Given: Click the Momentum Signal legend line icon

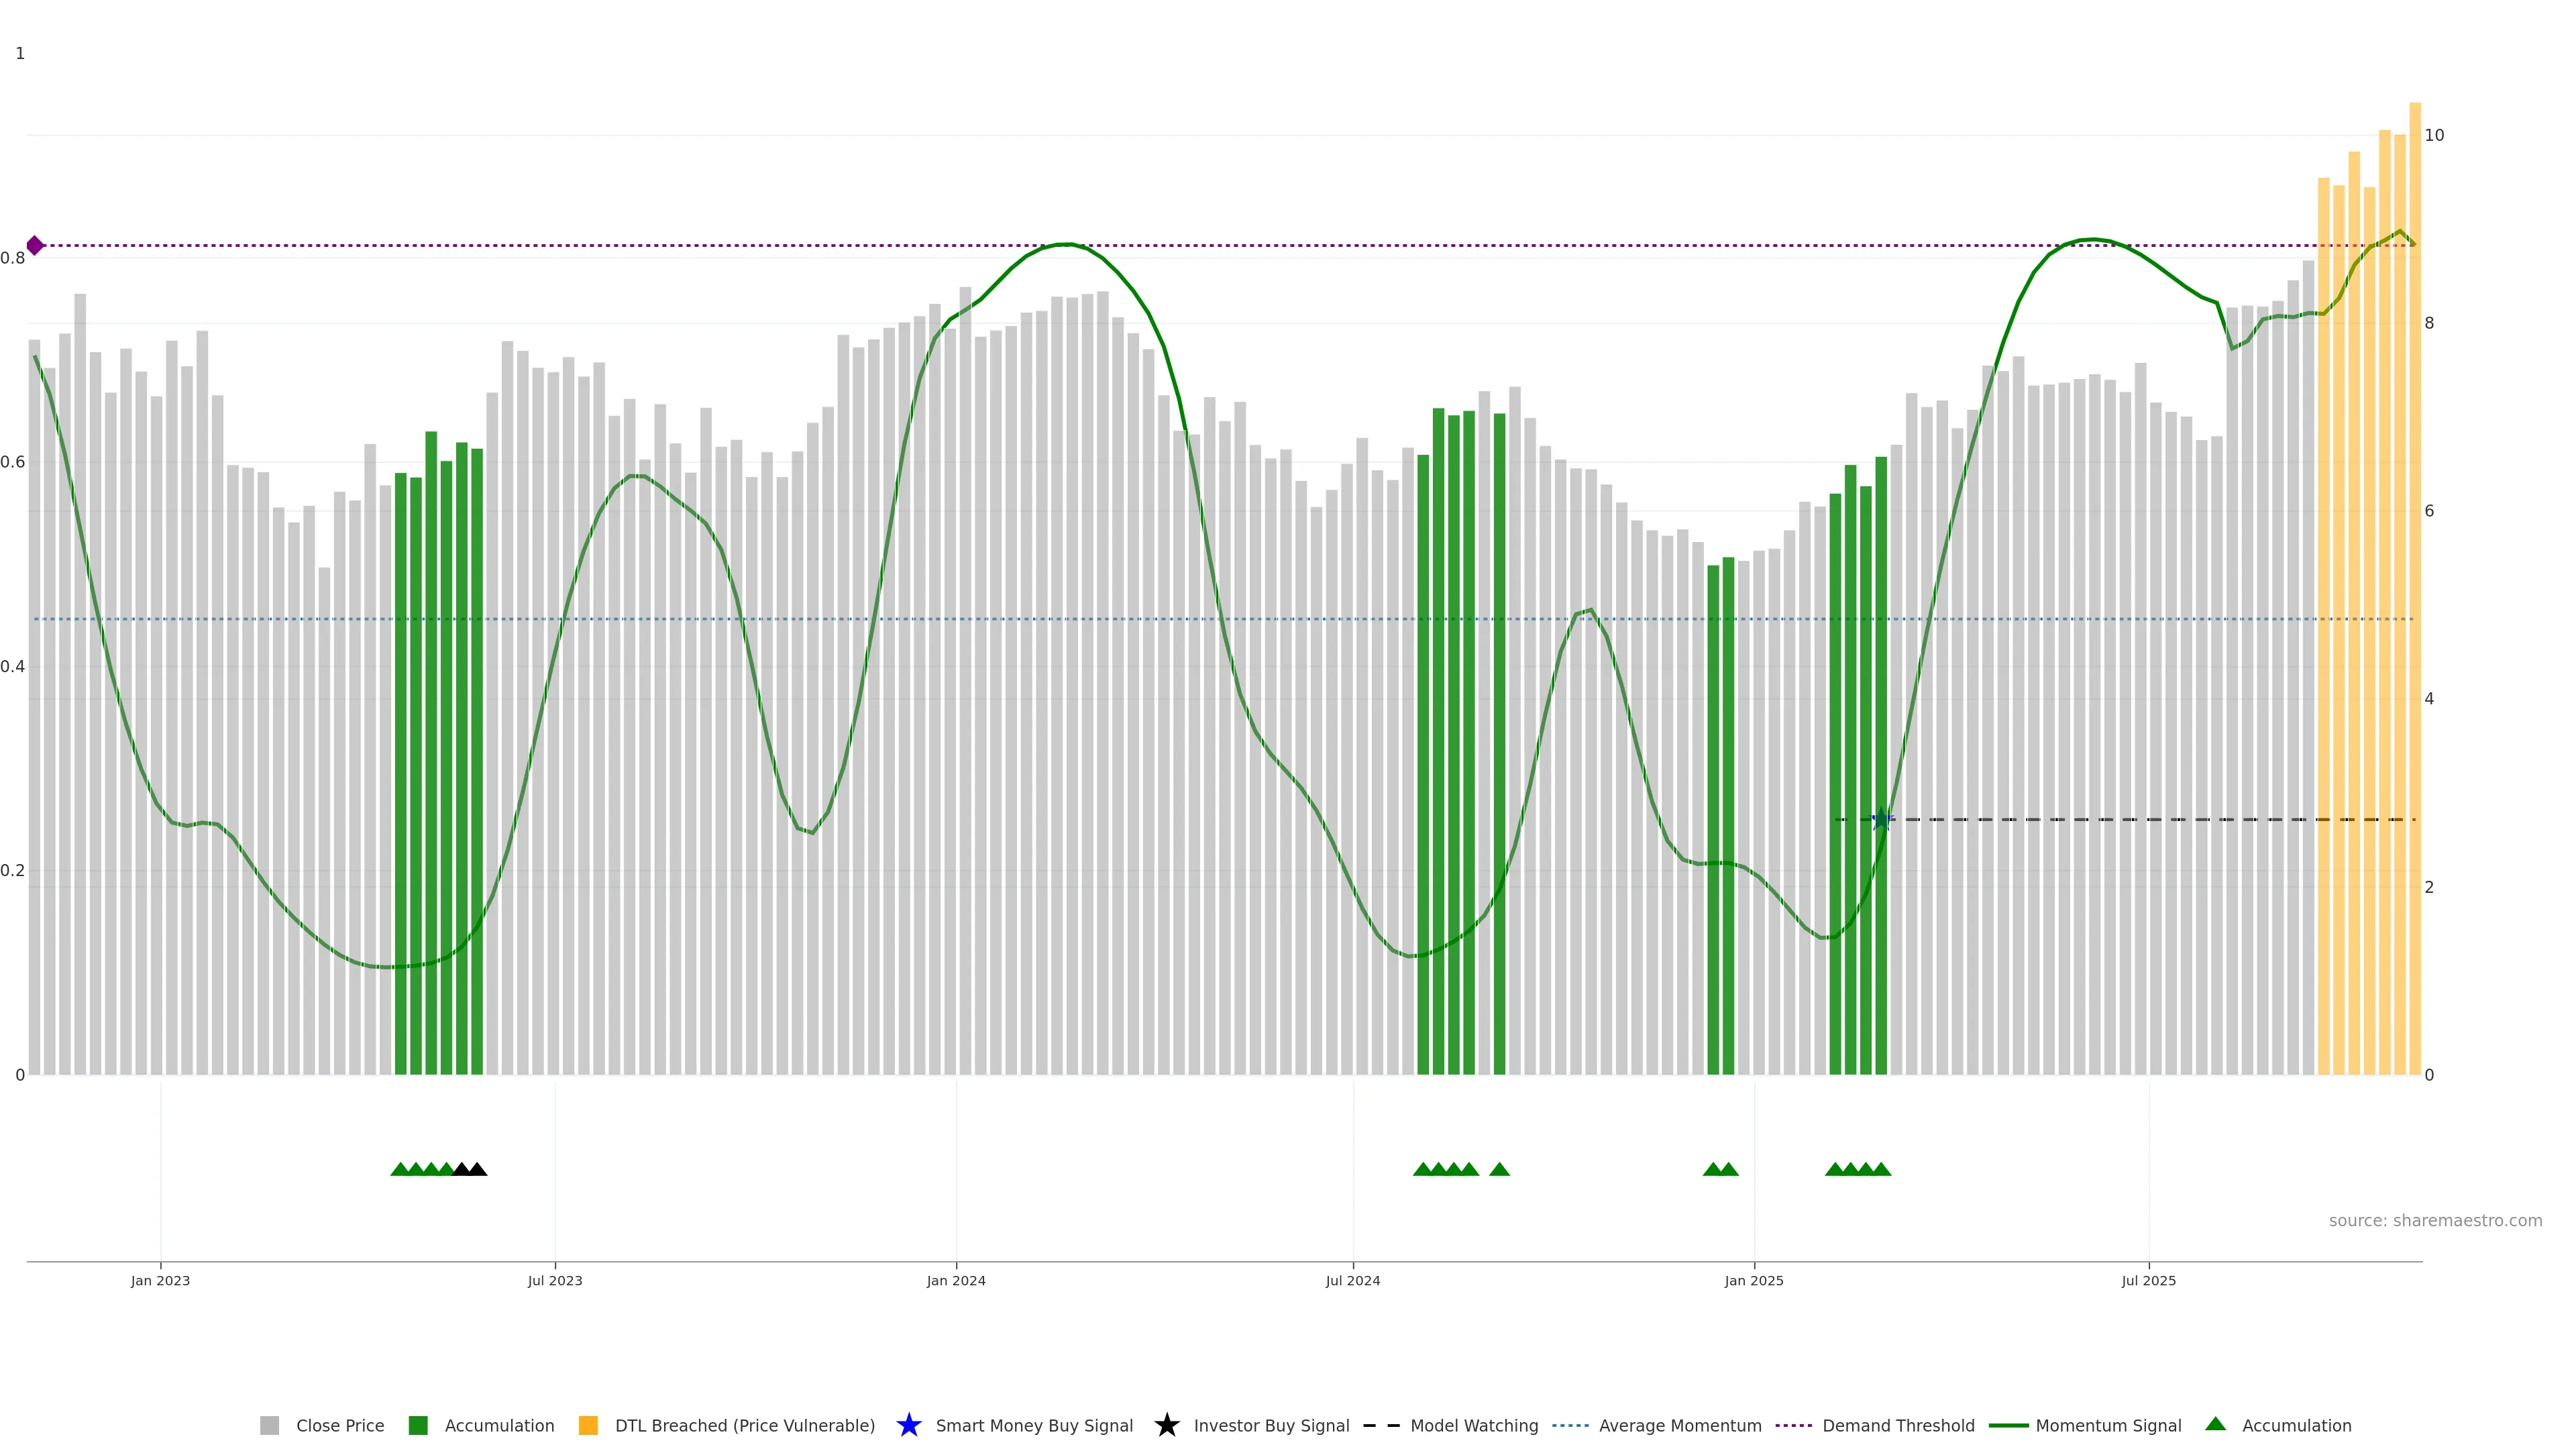Looking at the screenshot, I should [x=2008, y=1426].
